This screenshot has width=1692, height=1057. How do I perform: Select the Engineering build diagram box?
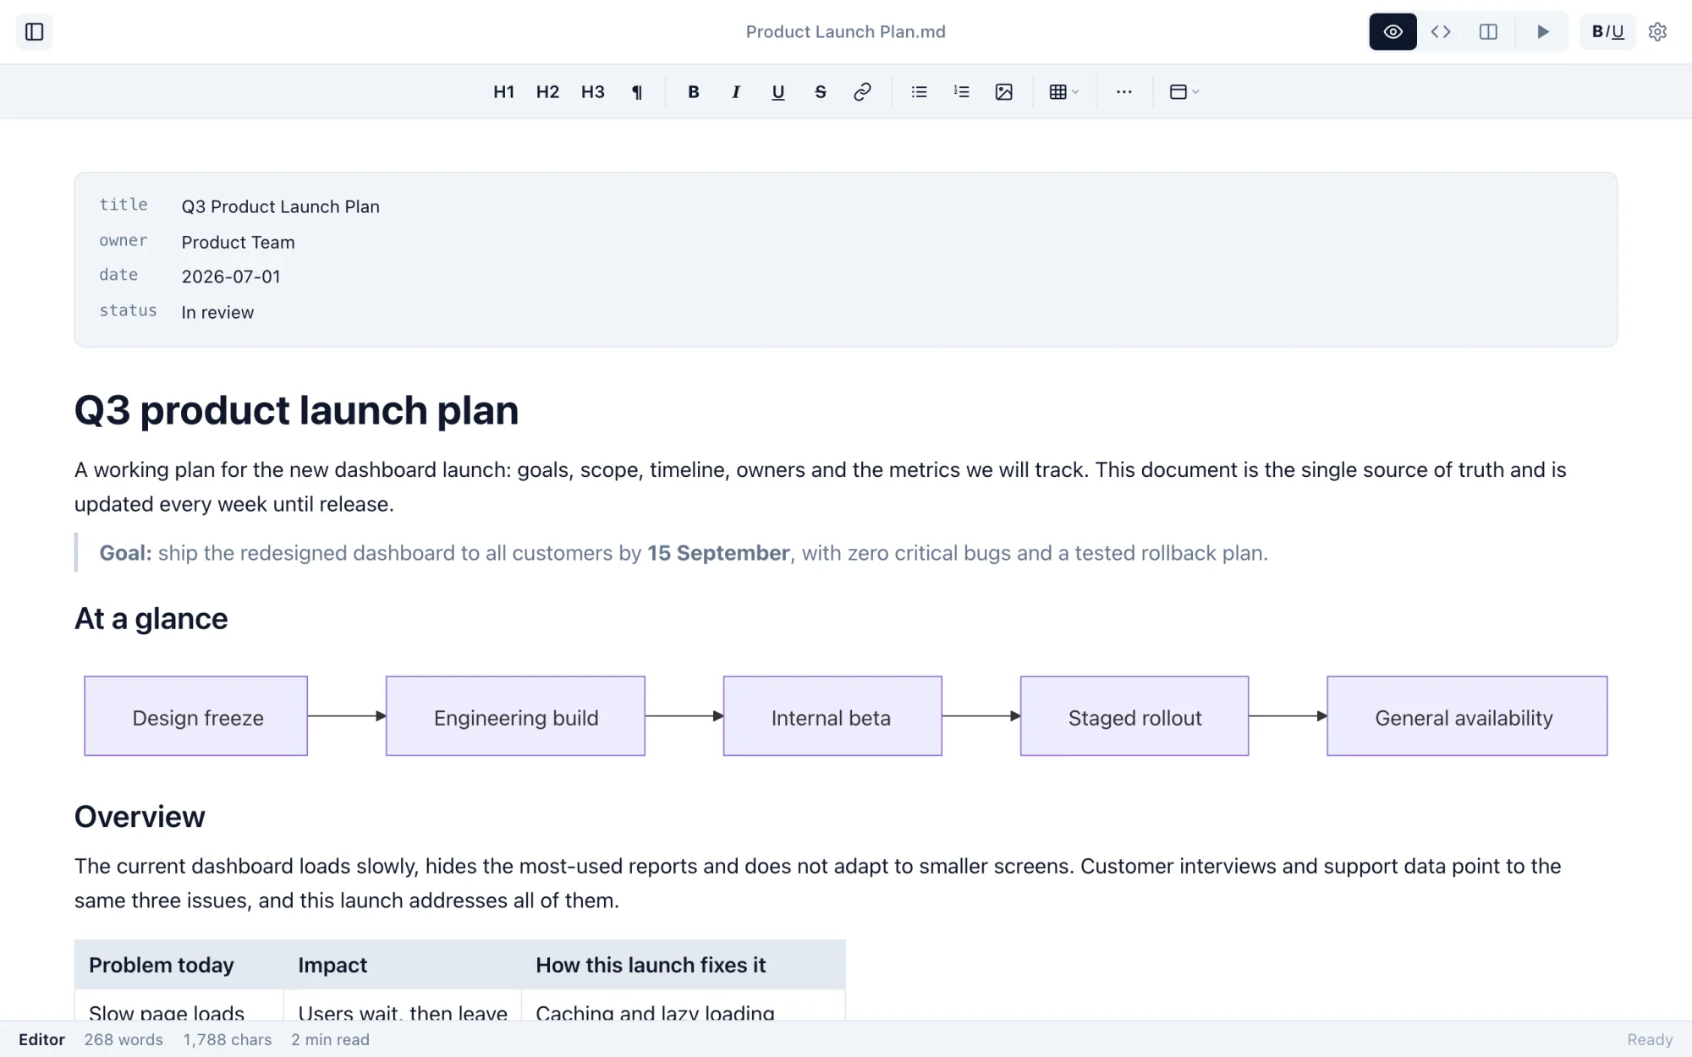click(x=515, y=716)
